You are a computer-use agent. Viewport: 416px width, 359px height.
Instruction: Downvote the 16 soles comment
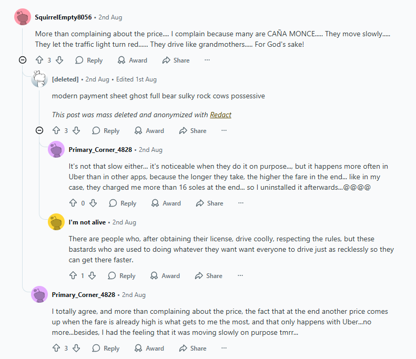93,203
